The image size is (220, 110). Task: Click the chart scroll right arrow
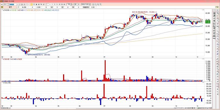[194, 108]
